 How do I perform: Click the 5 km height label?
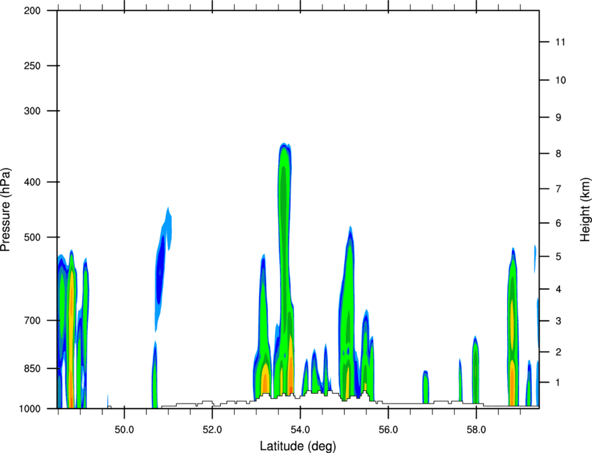pos(559,256)
